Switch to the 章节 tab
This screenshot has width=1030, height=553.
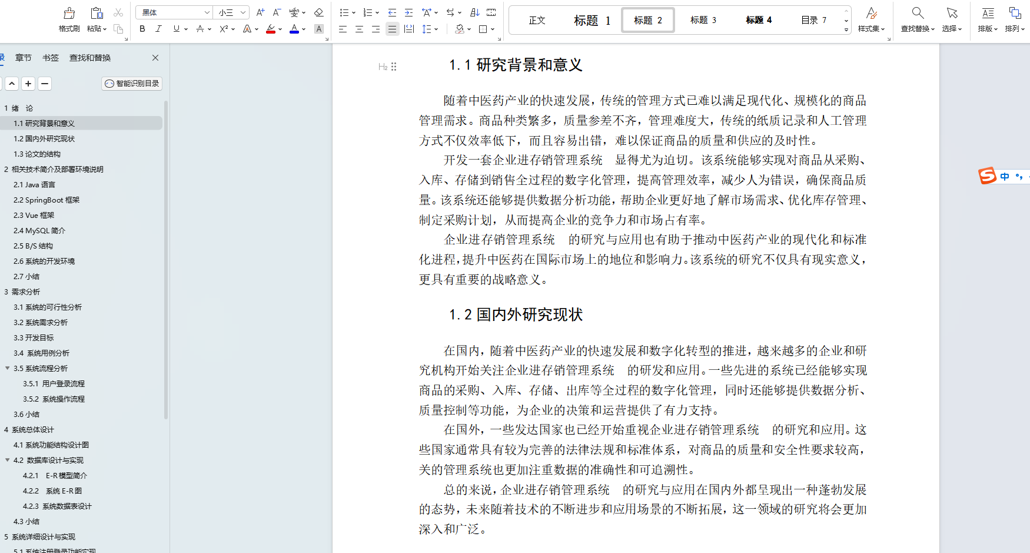24,58
